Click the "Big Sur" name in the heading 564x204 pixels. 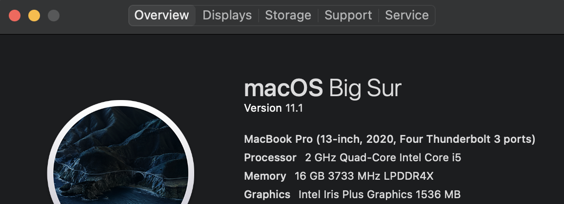click(365, 88)
